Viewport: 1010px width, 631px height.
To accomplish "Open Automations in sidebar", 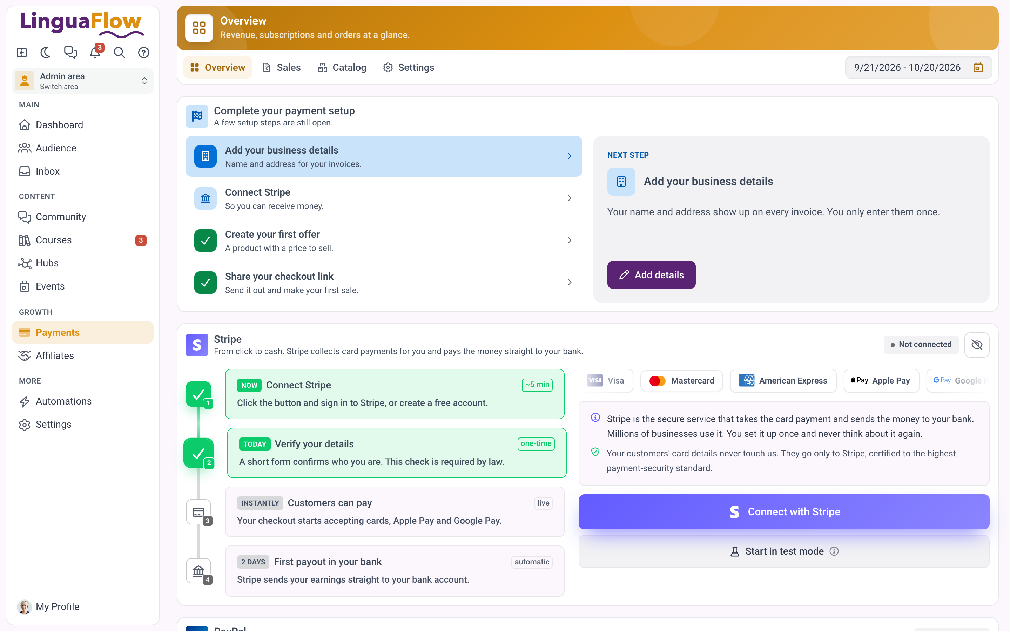I will [x=83, y=401].
